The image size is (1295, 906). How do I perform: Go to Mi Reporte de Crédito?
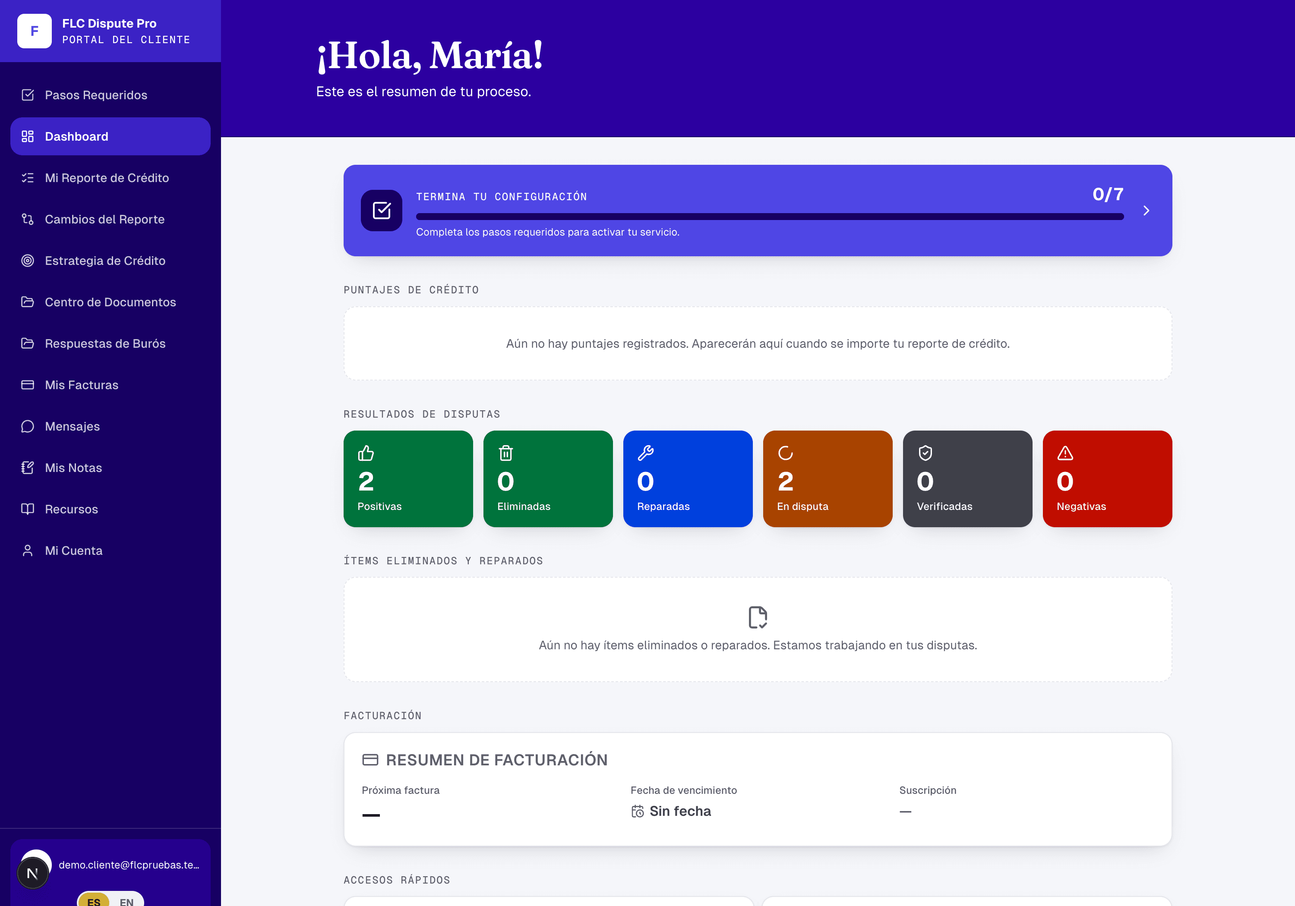[x=111, y=178]
